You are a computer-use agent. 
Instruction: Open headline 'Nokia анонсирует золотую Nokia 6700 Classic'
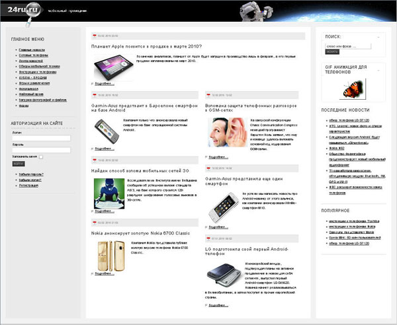click(141, 233)
